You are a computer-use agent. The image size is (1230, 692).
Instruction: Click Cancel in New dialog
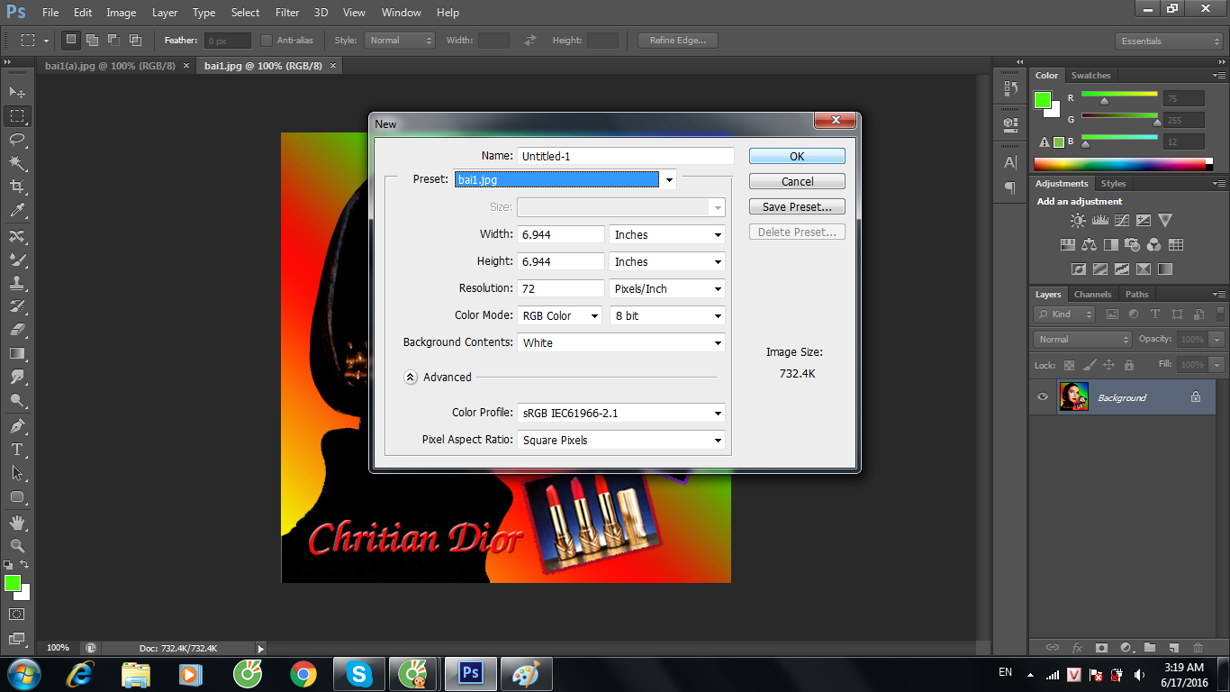coord(797,181)
